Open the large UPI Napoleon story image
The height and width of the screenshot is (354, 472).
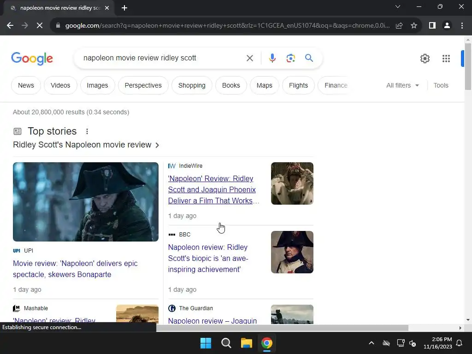click(x=86, y=202)
